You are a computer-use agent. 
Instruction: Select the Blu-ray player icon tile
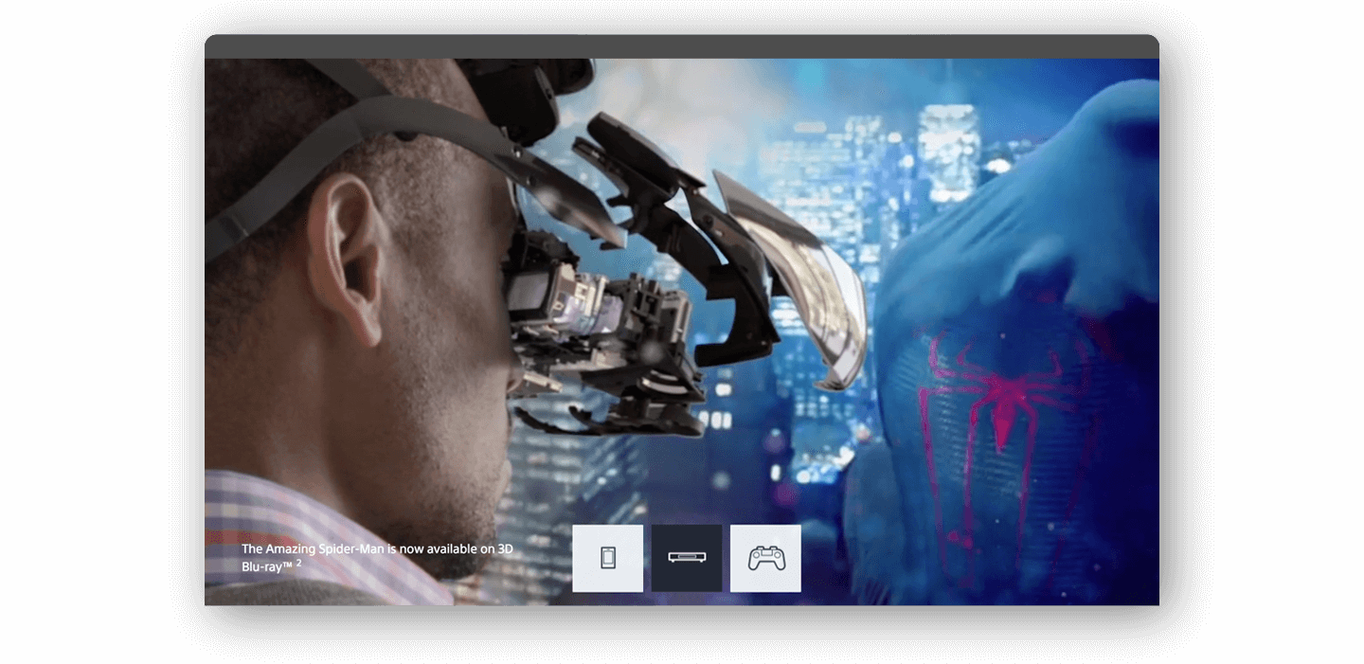click(687, 558)
